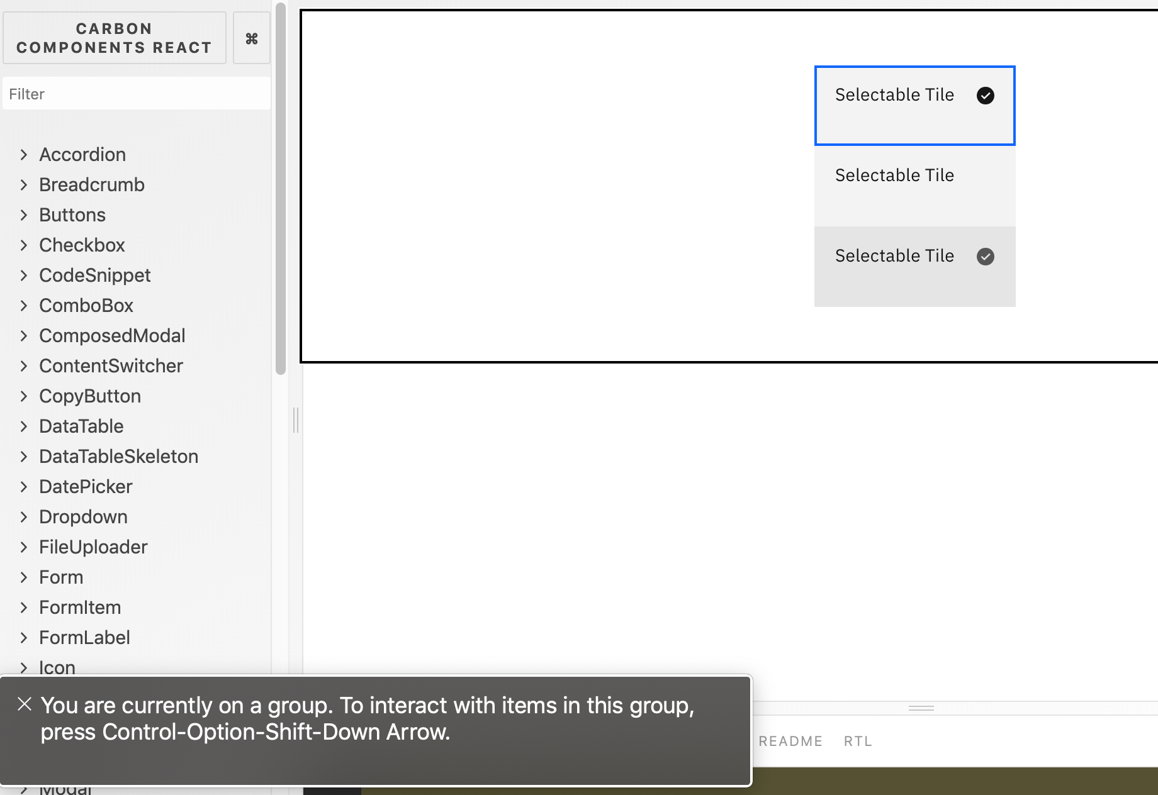Viewport: 1158px width, 795px height.
Task: Open the FileUploader stories
Action: tap(93, 547)
